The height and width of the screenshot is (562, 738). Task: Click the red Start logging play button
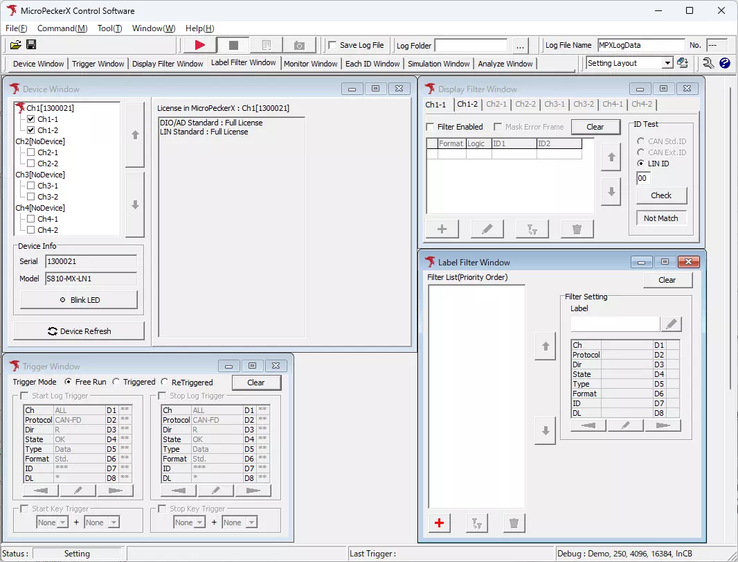(200, 45)
